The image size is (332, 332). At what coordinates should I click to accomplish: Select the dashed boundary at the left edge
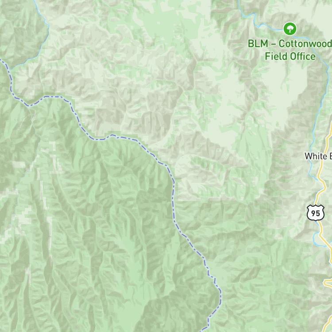coord(8,76)
